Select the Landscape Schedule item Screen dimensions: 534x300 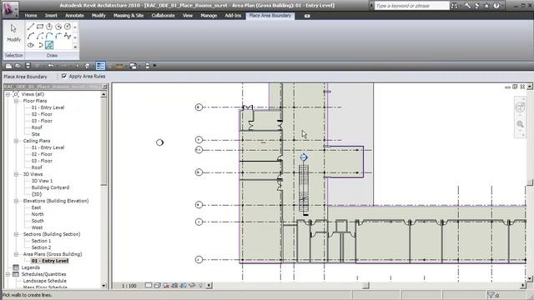[x=44, y=281]
